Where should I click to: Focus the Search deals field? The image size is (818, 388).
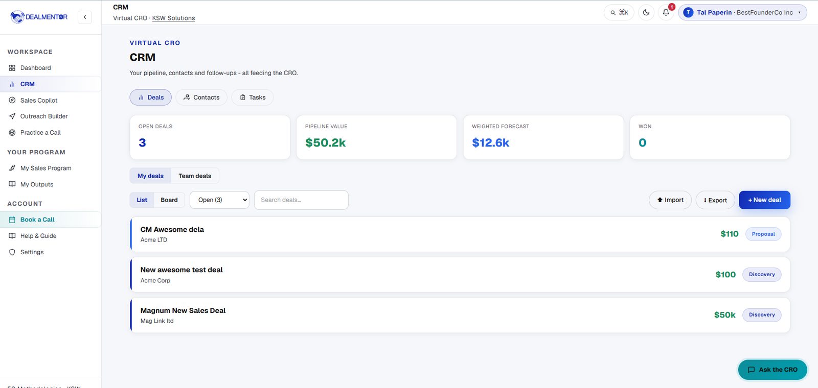[x=301, y=200]
